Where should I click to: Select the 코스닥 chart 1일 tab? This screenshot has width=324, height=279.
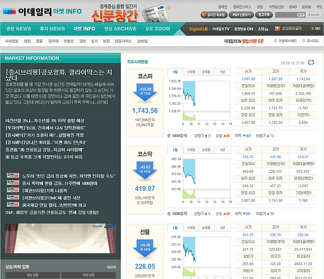click(175, 150)
